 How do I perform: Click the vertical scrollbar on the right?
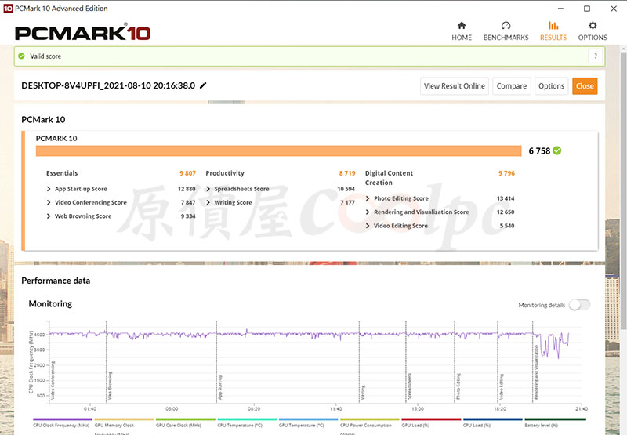[x=623, y=191]
